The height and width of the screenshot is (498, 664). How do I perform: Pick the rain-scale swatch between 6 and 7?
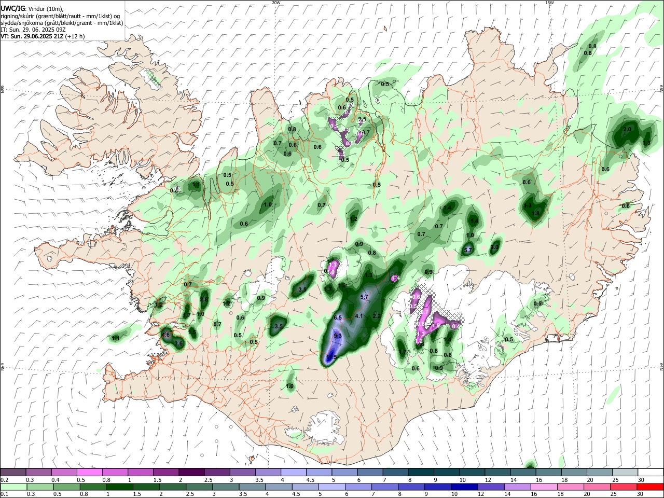(358, 487)
